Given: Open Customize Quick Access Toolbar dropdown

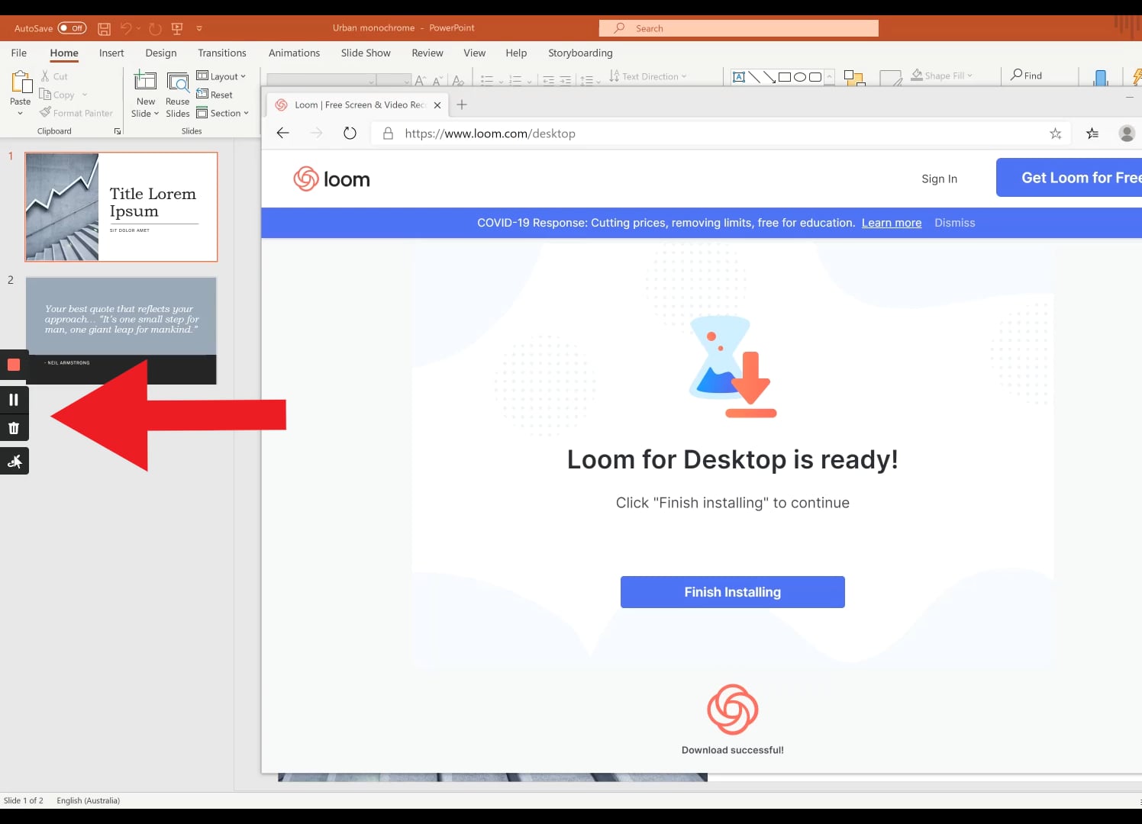Looking at the screenshot, I should coord(199,28).
